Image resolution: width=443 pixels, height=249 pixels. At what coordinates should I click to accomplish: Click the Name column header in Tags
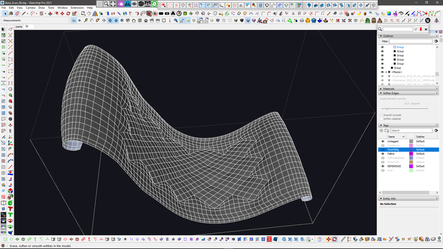pos(392,136)
